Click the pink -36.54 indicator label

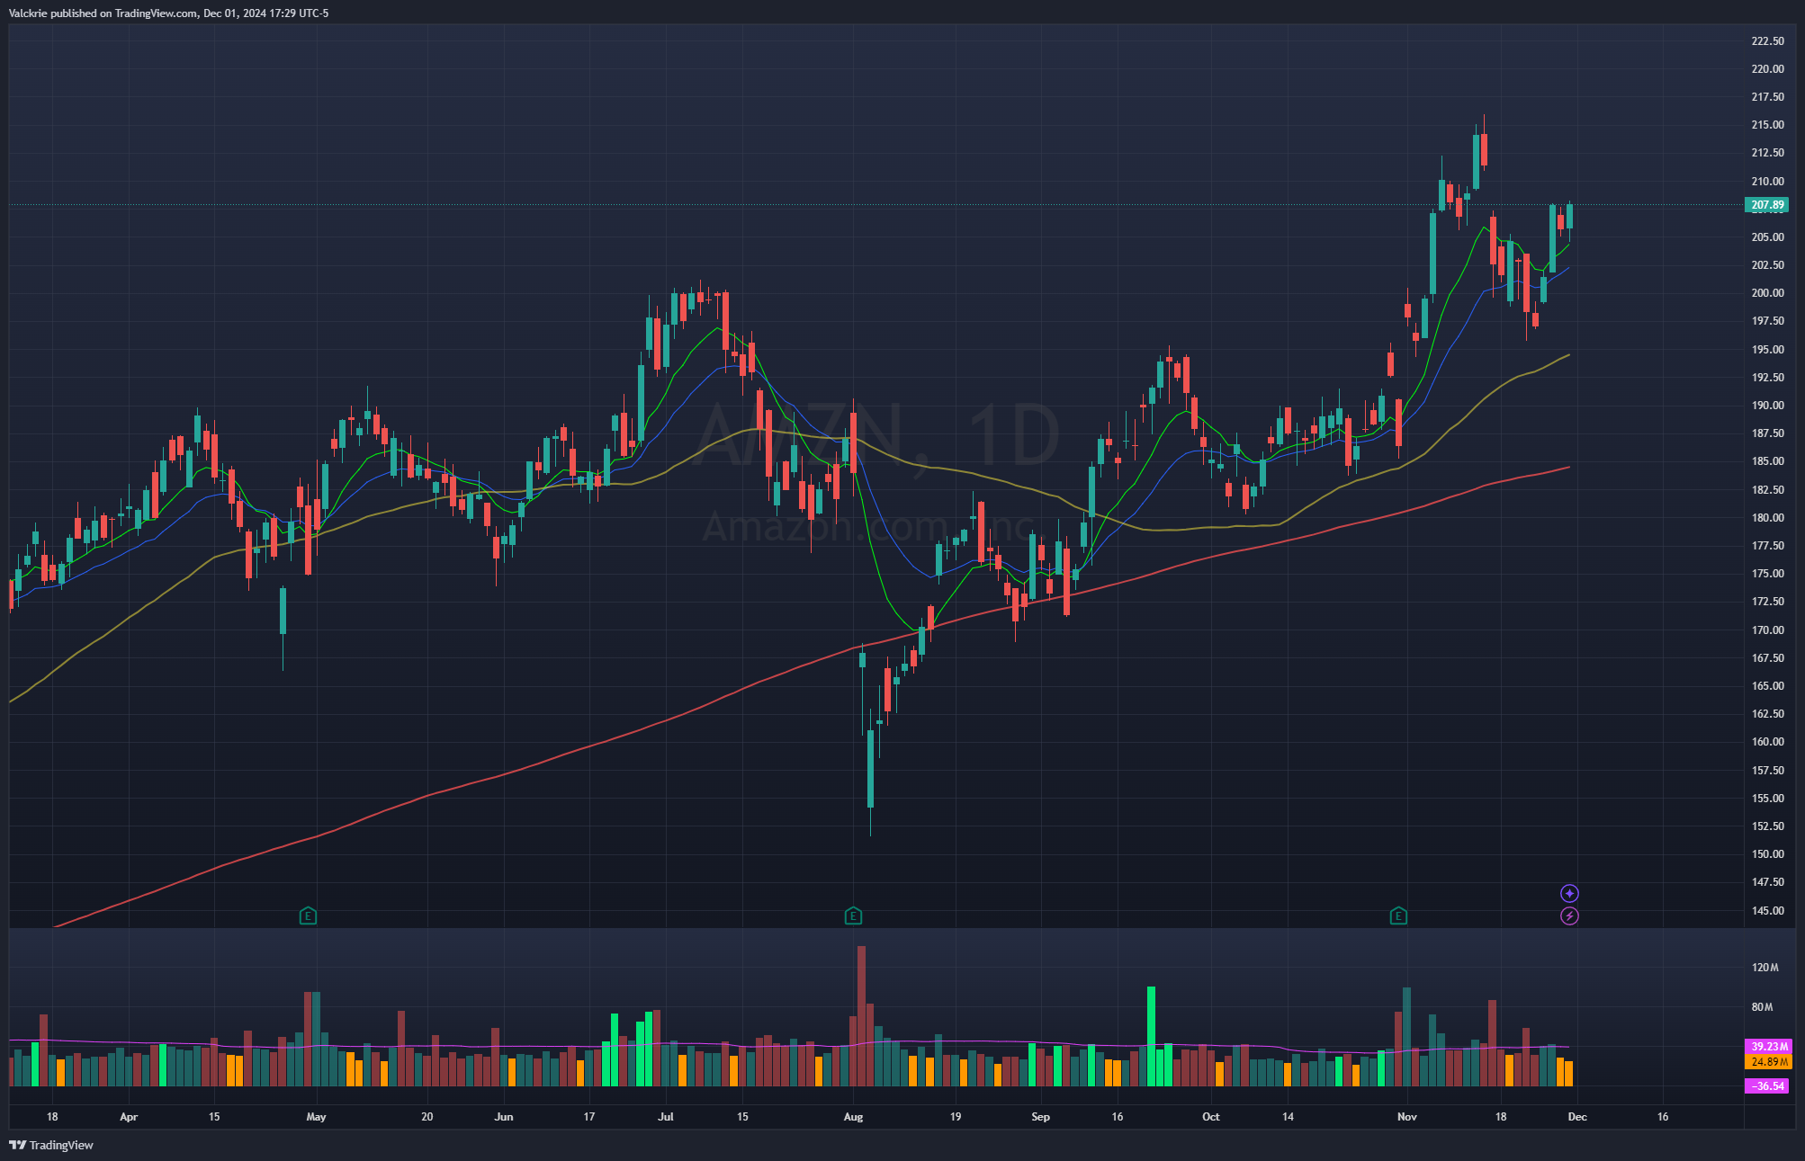pyautogui.click(x=1767, y=1085)
